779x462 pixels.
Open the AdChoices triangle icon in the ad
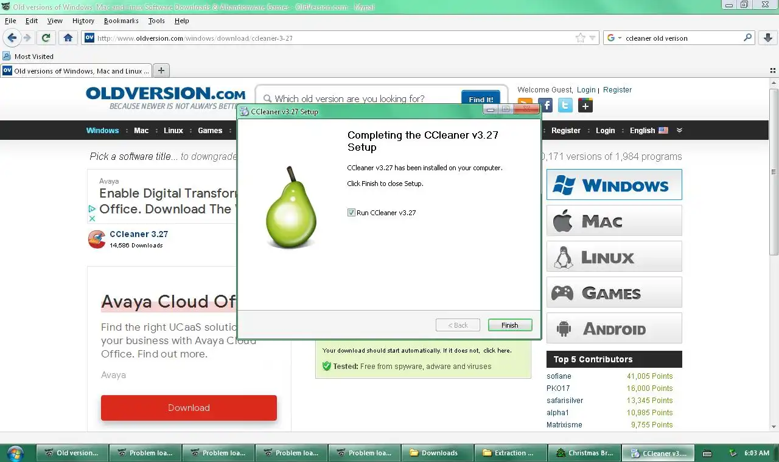point(92,209)
